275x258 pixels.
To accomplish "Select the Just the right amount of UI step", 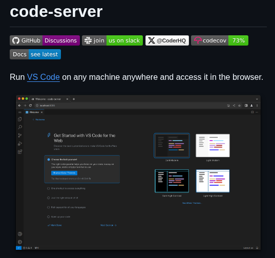I will tap(62, 198).
